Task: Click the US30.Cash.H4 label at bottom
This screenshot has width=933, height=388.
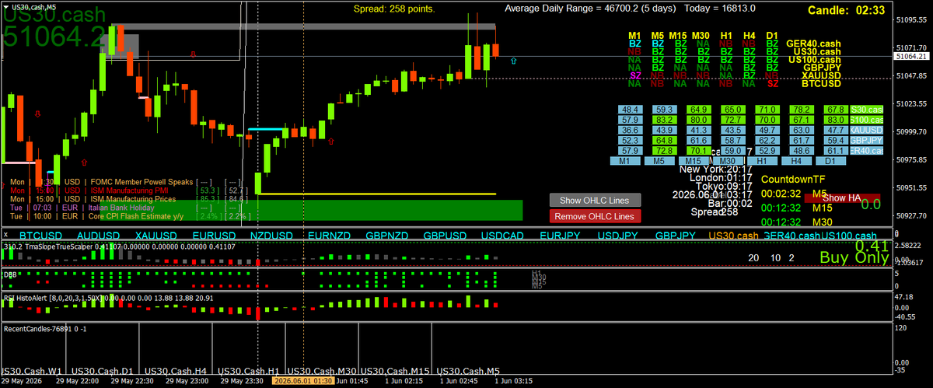Action: click(x=176, y=370)
